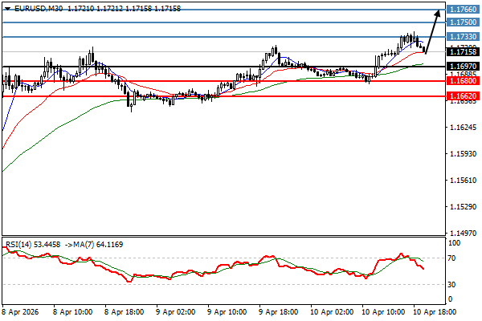Image resolution: width=482 pixels, height=321 pixels.
Task: Select the 1.1766 price level tag
Action: [464, 10]
